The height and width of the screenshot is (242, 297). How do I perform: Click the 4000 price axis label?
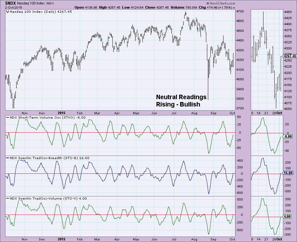point(240,79)
